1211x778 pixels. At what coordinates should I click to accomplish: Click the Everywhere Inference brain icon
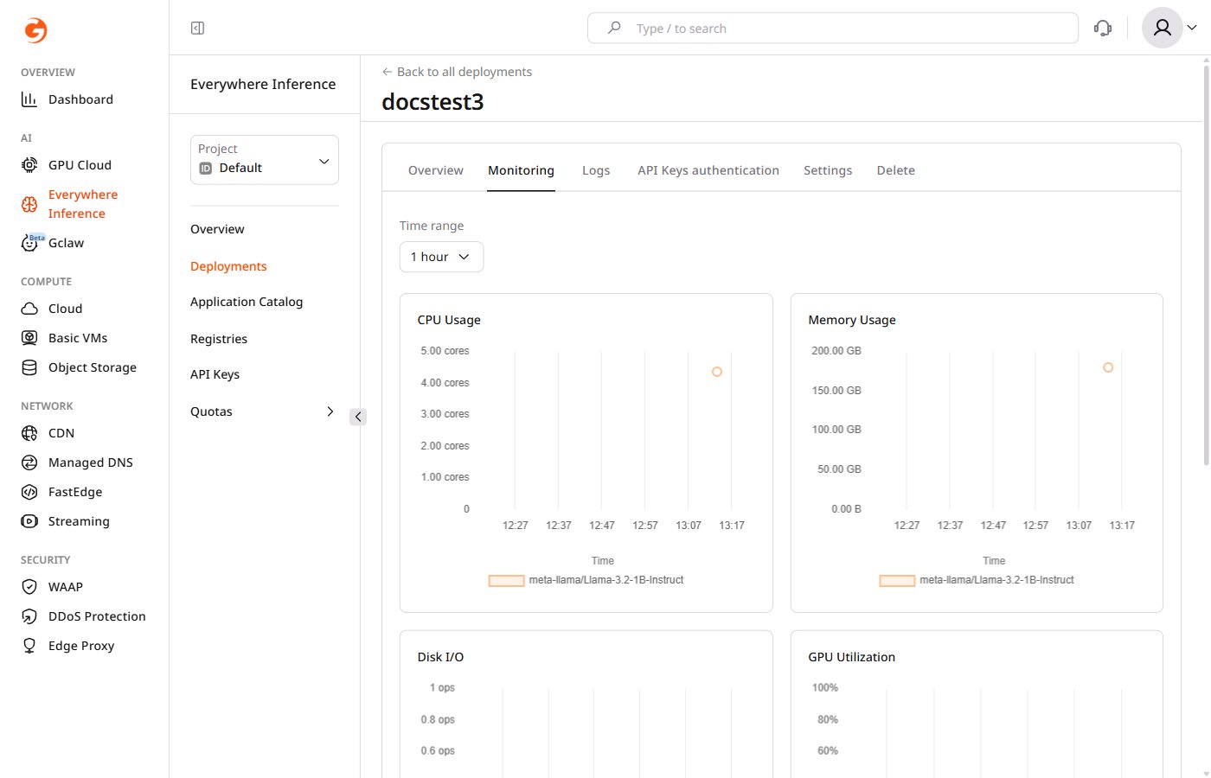click(29, 204)
